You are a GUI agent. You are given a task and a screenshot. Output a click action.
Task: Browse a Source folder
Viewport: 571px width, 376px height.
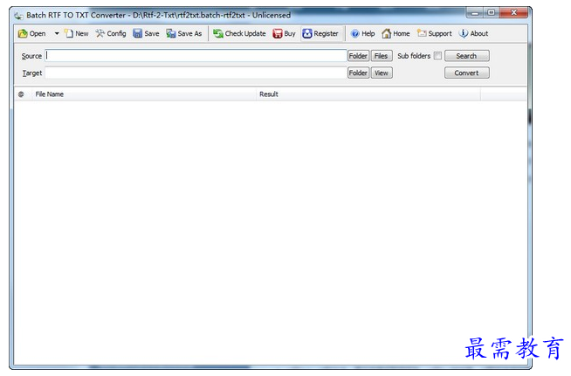[x=358, y=56]
